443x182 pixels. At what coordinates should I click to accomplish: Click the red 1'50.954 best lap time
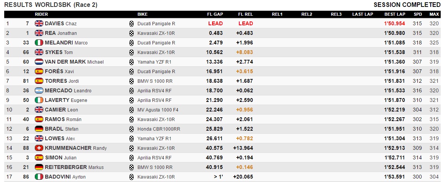coord(395,23)
